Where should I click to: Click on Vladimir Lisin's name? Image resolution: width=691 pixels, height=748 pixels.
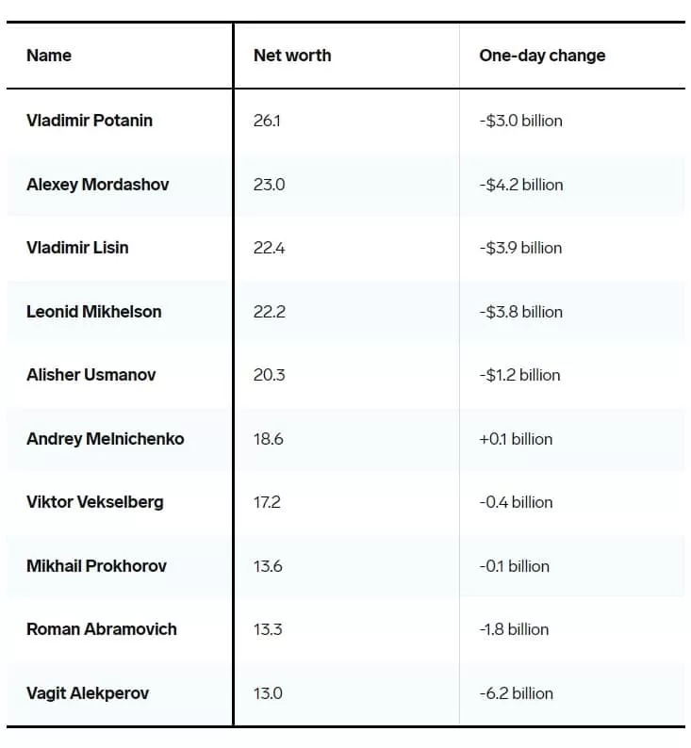pos(78,248)
